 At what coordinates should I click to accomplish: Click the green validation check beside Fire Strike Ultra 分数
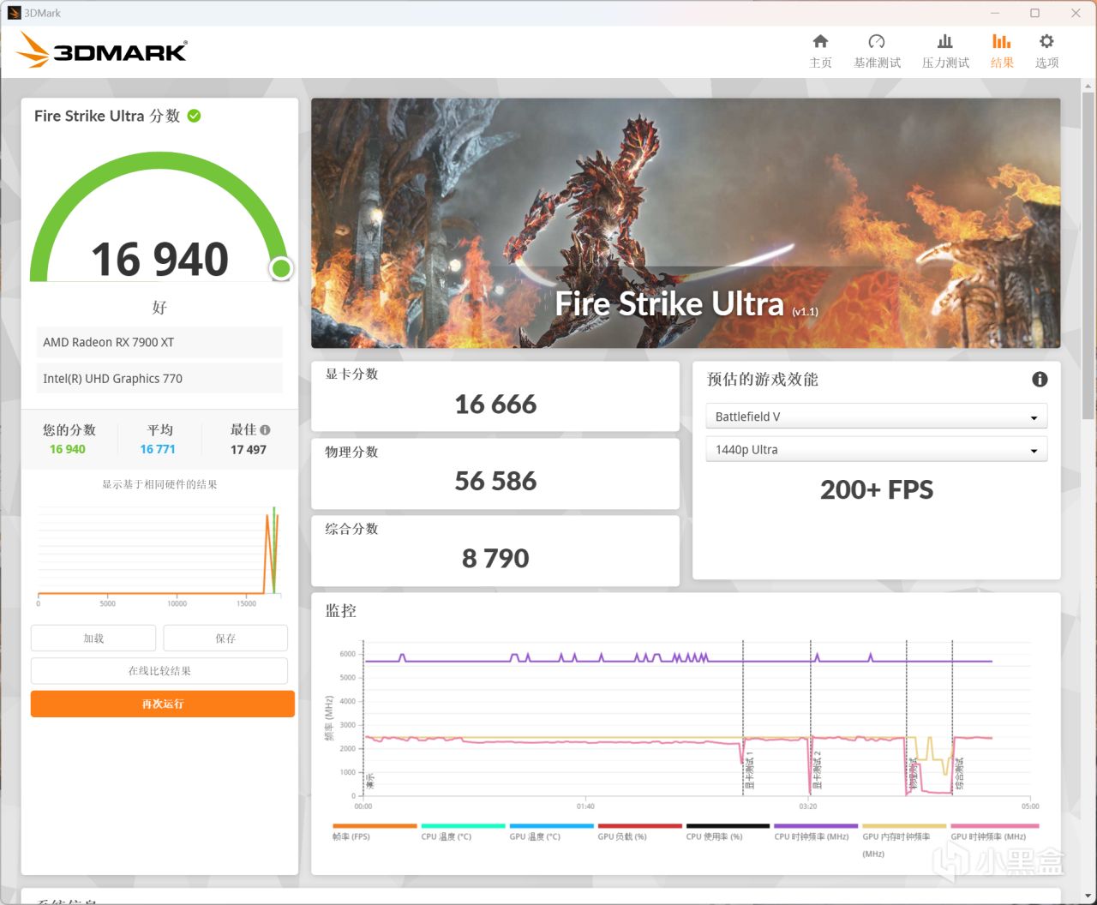(x=195, y=116)
